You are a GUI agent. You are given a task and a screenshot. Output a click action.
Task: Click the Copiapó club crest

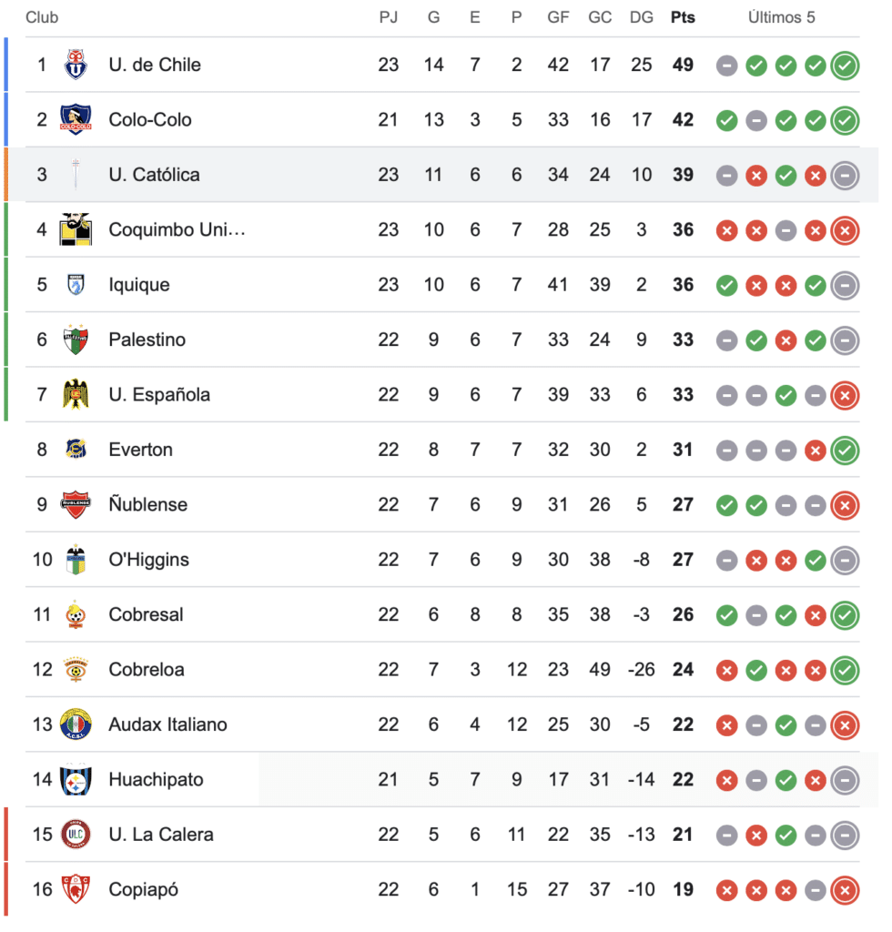76,889
